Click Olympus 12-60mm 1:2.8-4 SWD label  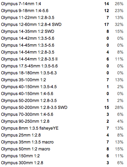tap(31, 25)
